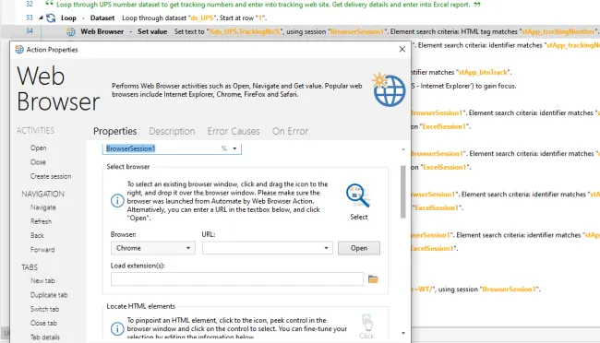Open the On Error tab

(290, 131)
